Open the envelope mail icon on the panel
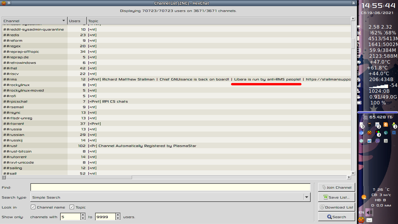 tap(369, 220)
